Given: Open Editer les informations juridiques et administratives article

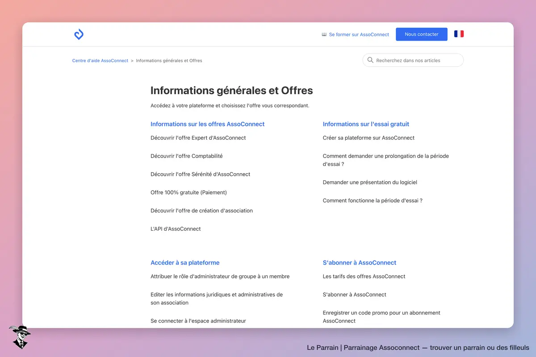Looking at the screenshot, I should click(x=217, y=299).
